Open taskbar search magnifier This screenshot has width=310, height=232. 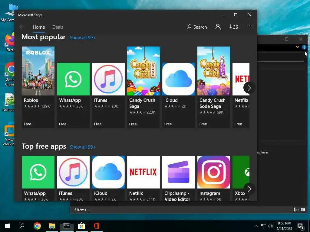tap(22, 226)
